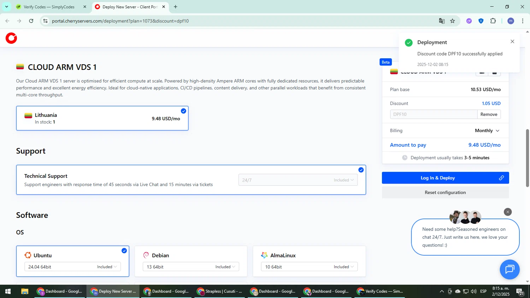This screenshot has width=530, height=298.
Task: Select the Ubuntu OS card
Action: pyautogui.click(x=72, y=261)
